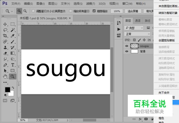Collapse the toolbox panel arrows

tap(3, 16)
